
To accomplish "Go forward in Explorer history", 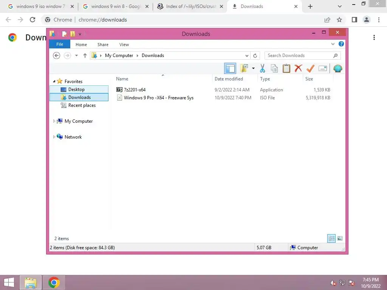I will click(x=67, y=56).
